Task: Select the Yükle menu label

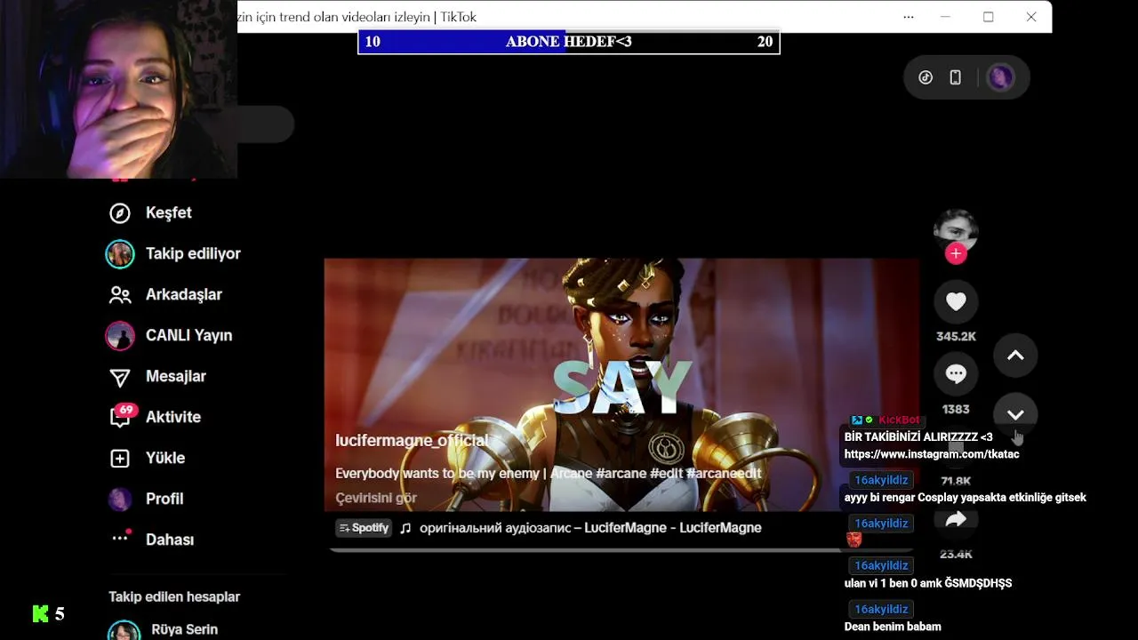Action: tap(165, 458)
